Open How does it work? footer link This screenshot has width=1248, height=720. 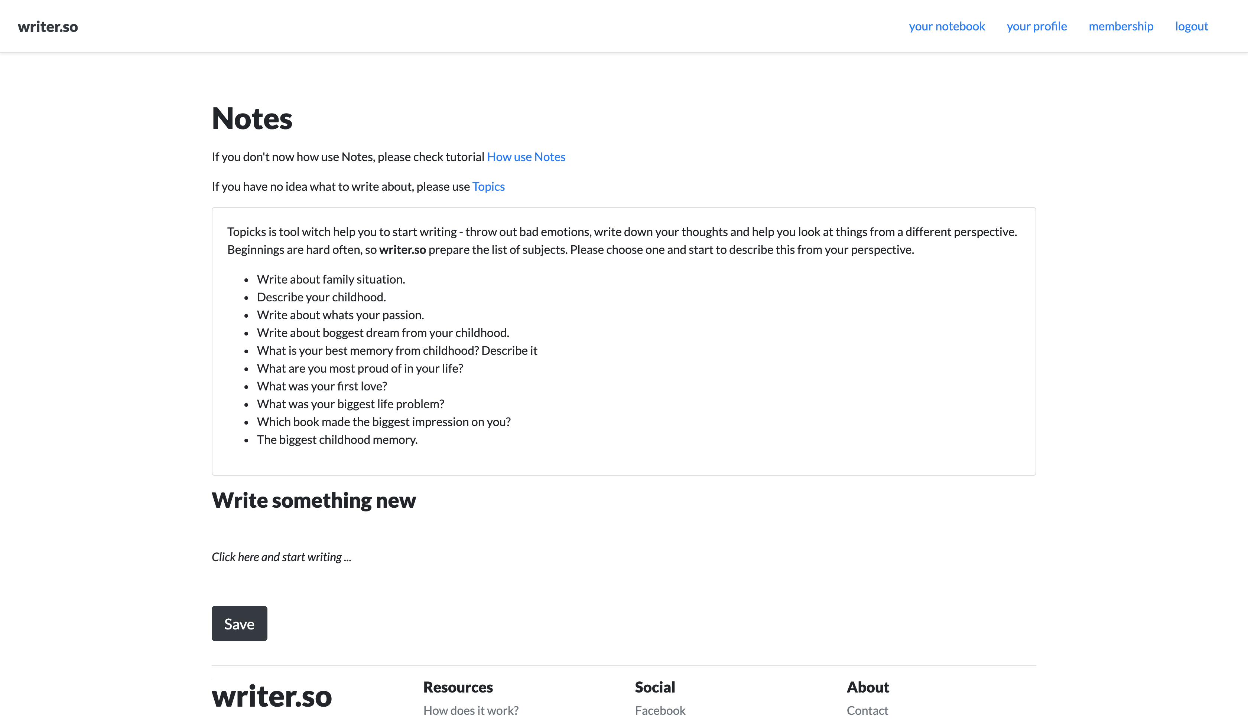coord(471,710)
